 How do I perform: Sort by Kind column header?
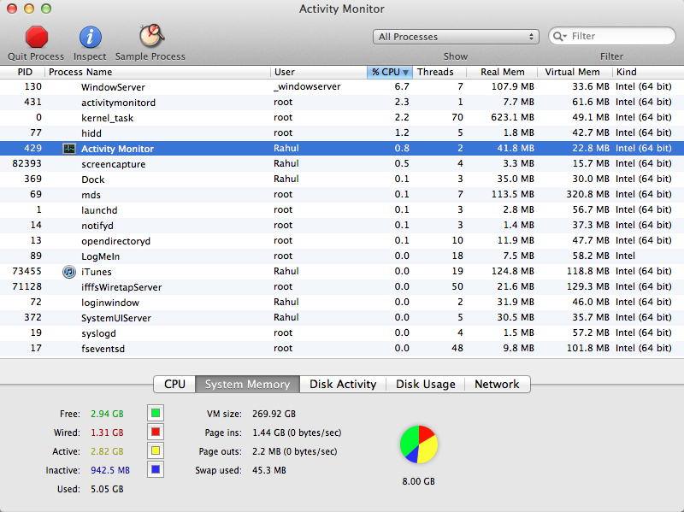[x=648, y=72]
